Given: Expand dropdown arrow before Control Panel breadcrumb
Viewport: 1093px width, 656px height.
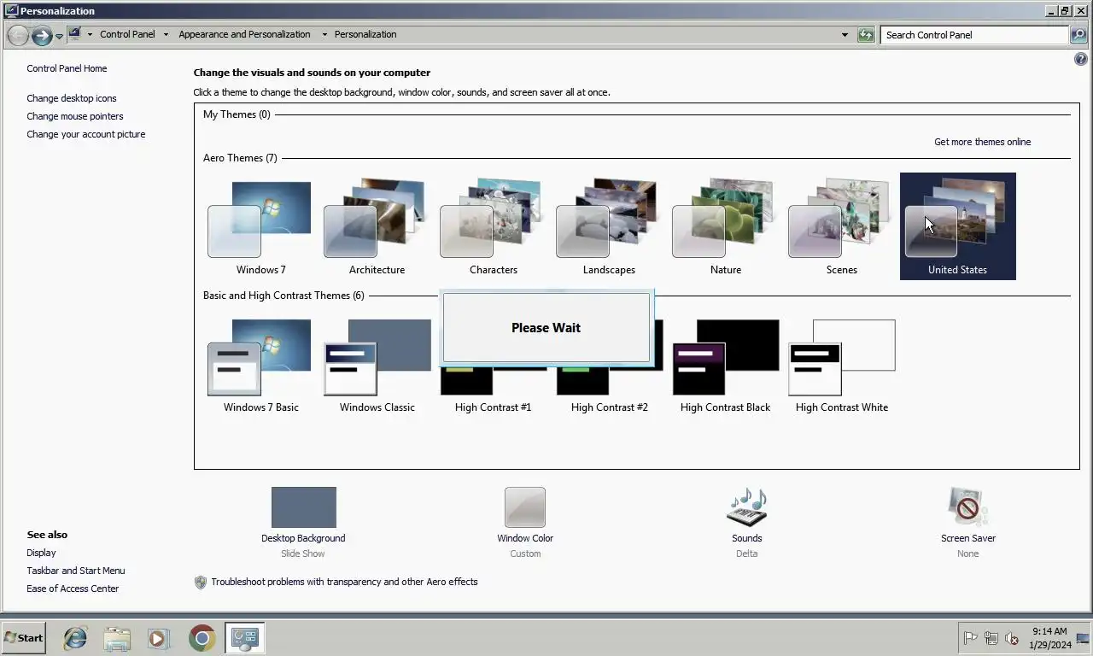Looking at the screenshot, I should (90, 35).
